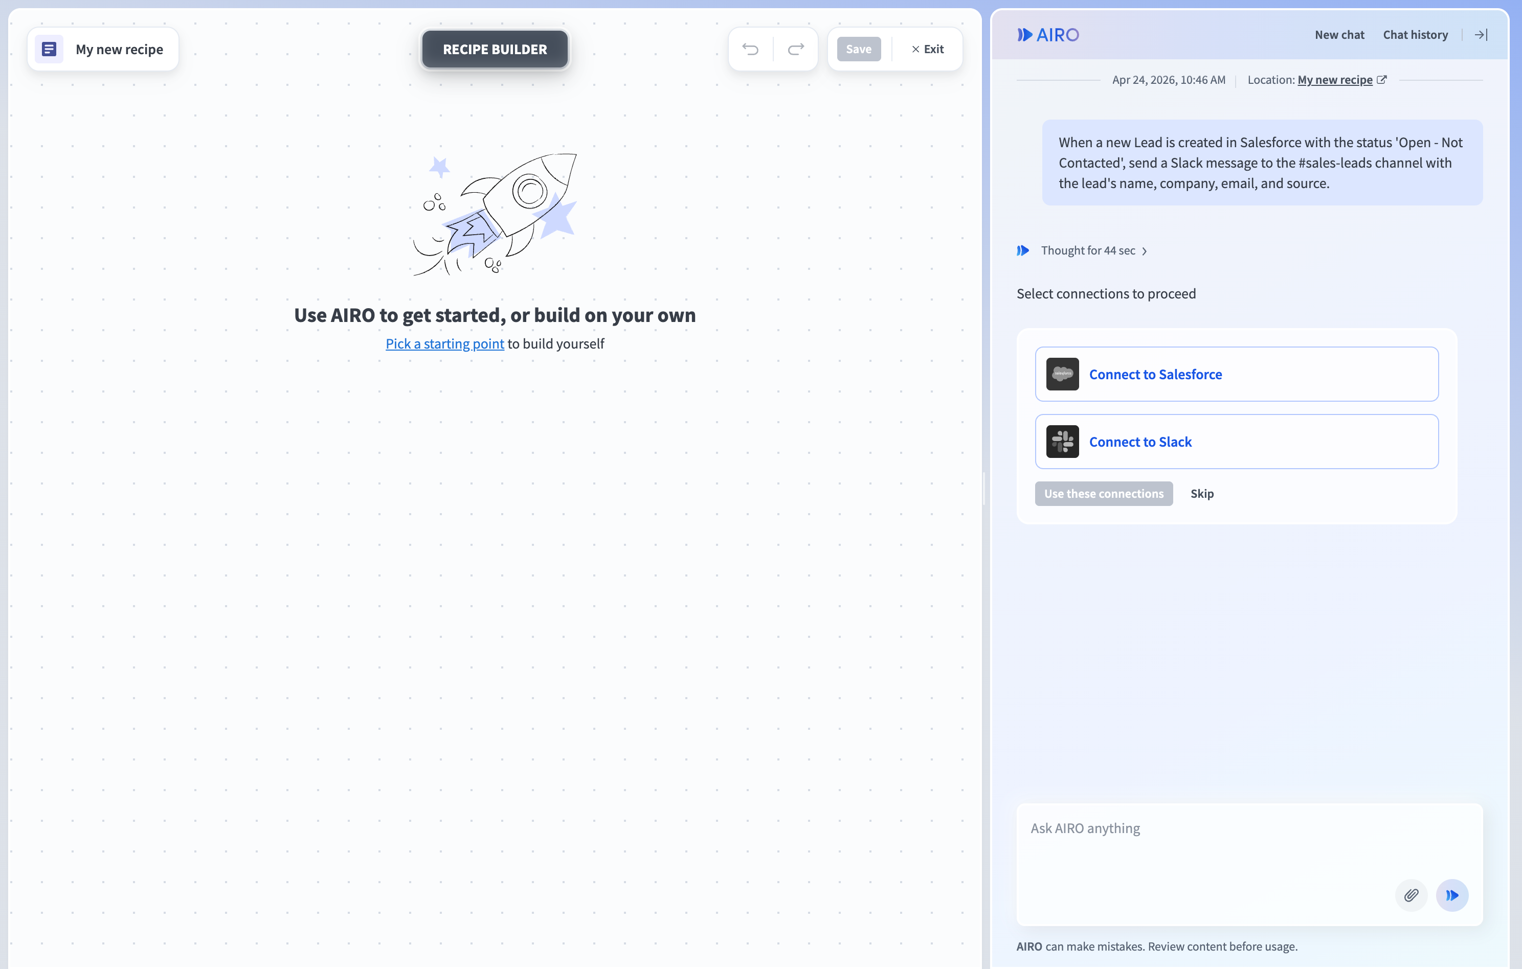
Task: Skip connection selection
Action: pyautogui.click(x=1202, y=494)
